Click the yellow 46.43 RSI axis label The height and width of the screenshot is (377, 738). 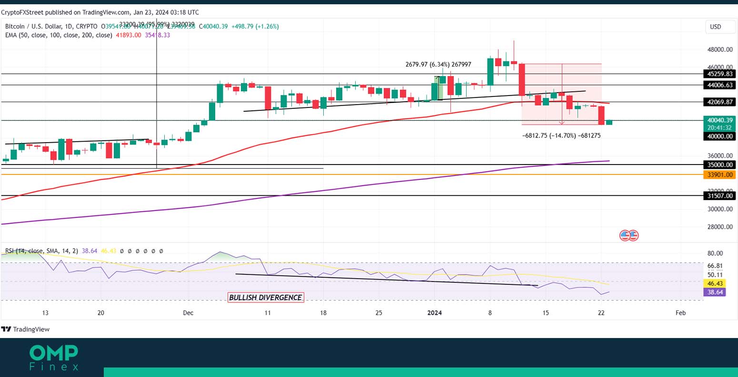click(714, 283)
